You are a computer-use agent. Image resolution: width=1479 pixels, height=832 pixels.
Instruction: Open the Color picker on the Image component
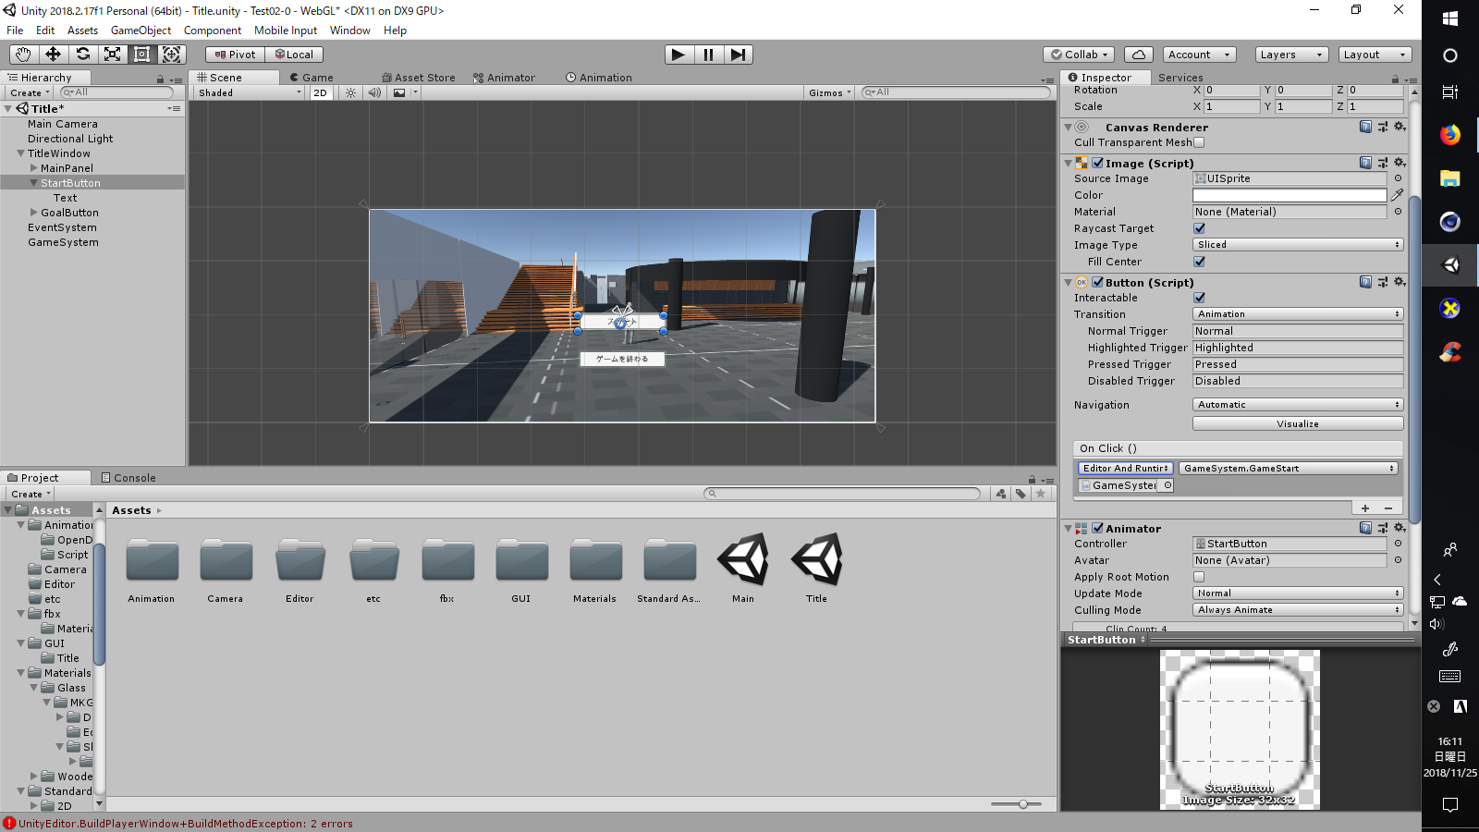tap(1290, 195)
